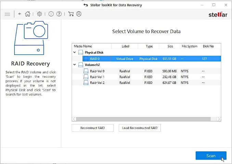Click the drive icon of Raid-Vol 0
The image size is (232, 164).
point(86,71)
